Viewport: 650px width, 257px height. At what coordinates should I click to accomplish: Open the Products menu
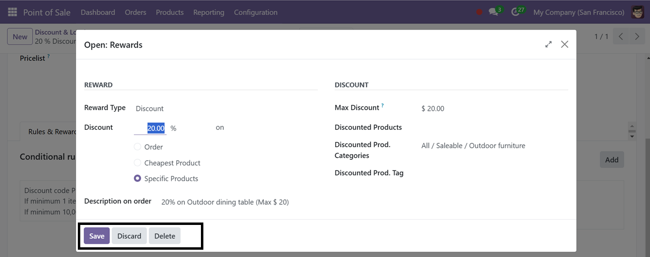click(x=170, y=12)
